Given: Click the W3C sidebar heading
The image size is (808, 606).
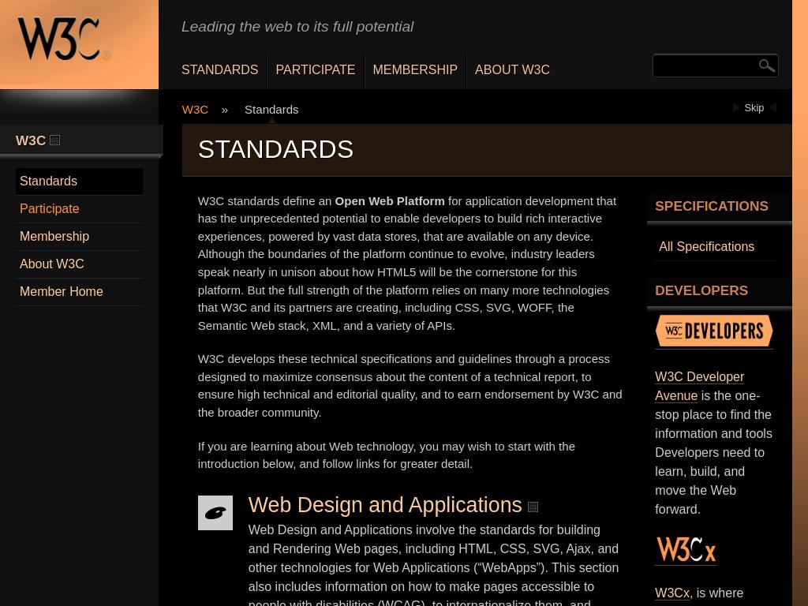Looking at the screenshot, I should click(31, 140).
